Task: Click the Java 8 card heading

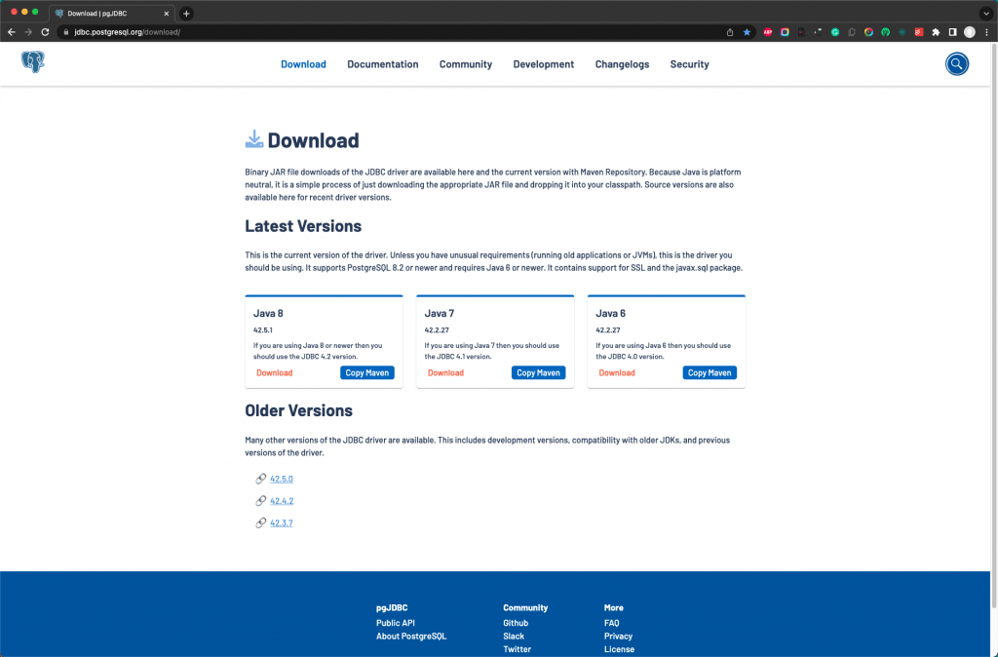Action: click(x=268, y=313)
